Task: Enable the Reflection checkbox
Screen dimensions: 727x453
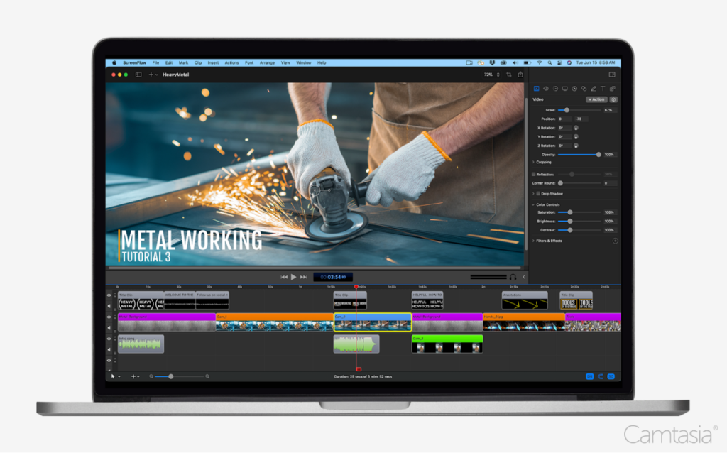Action: point(534,174)
